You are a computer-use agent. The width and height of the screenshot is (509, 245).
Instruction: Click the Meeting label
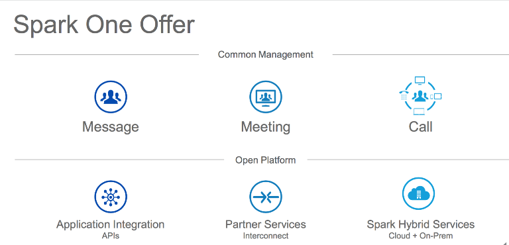coord(266,127)
